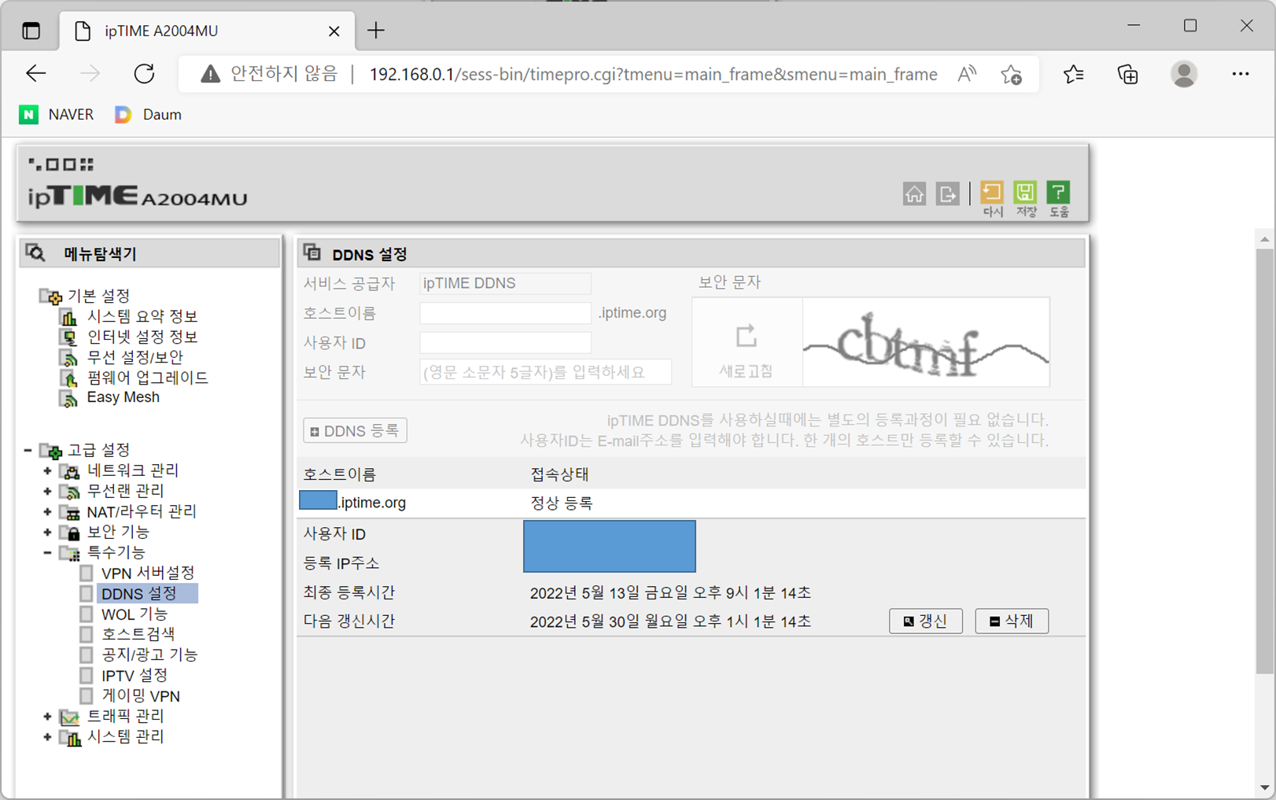Expand the 보안 기능 node

(47, 532)
